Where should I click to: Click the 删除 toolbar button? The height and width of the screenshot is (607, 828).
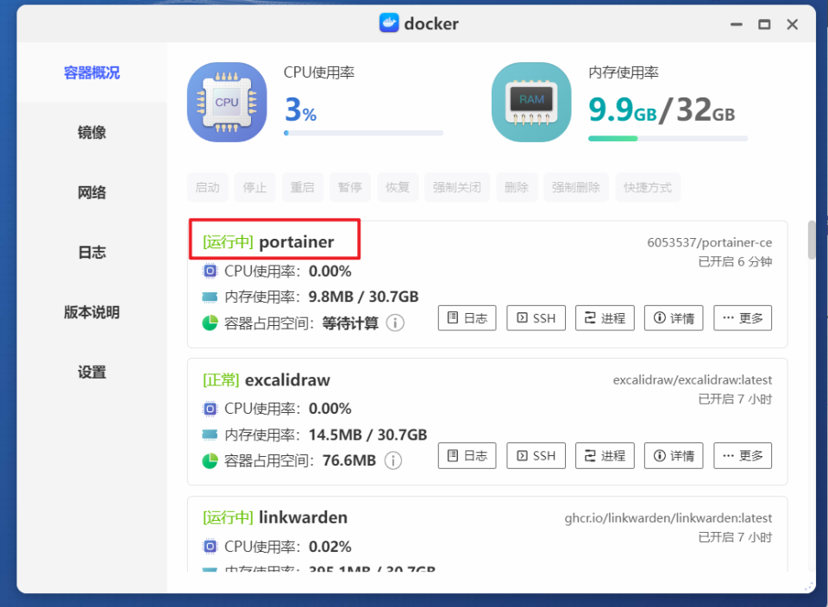(x=517, y=187)
